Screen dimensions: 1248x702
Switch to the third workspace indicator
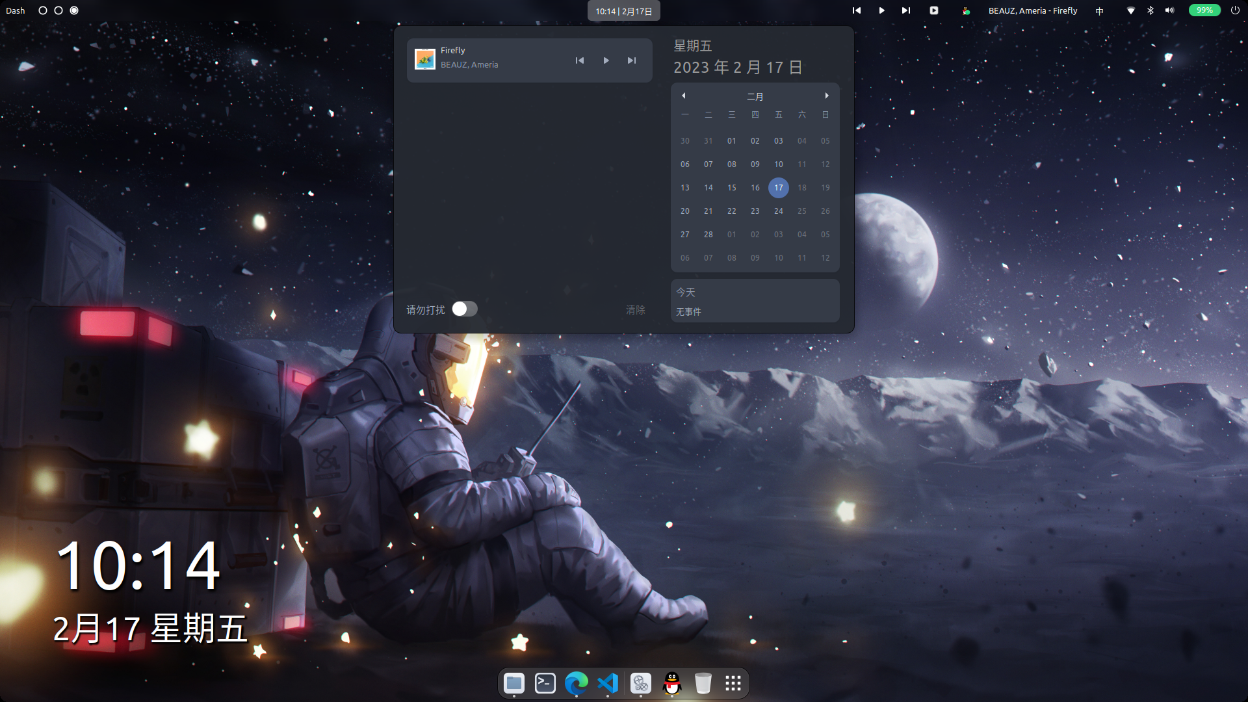(74, 10)
